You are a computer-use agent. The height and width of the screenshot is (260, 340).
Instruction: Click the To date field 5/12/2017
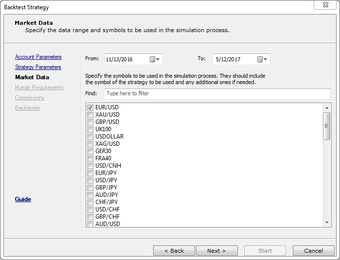pyautogui.click(x=234, y=59)
